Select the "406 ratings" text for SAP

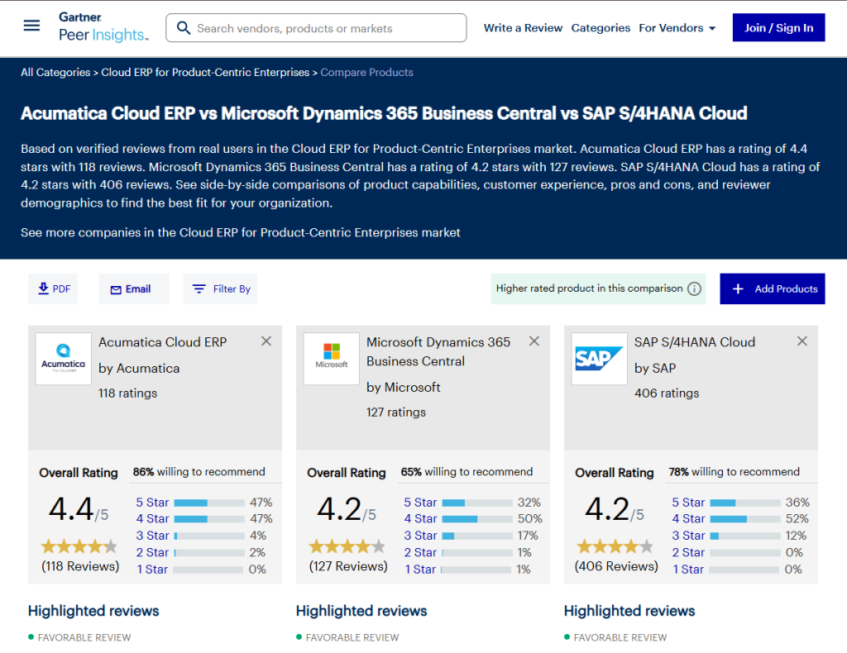667,393
